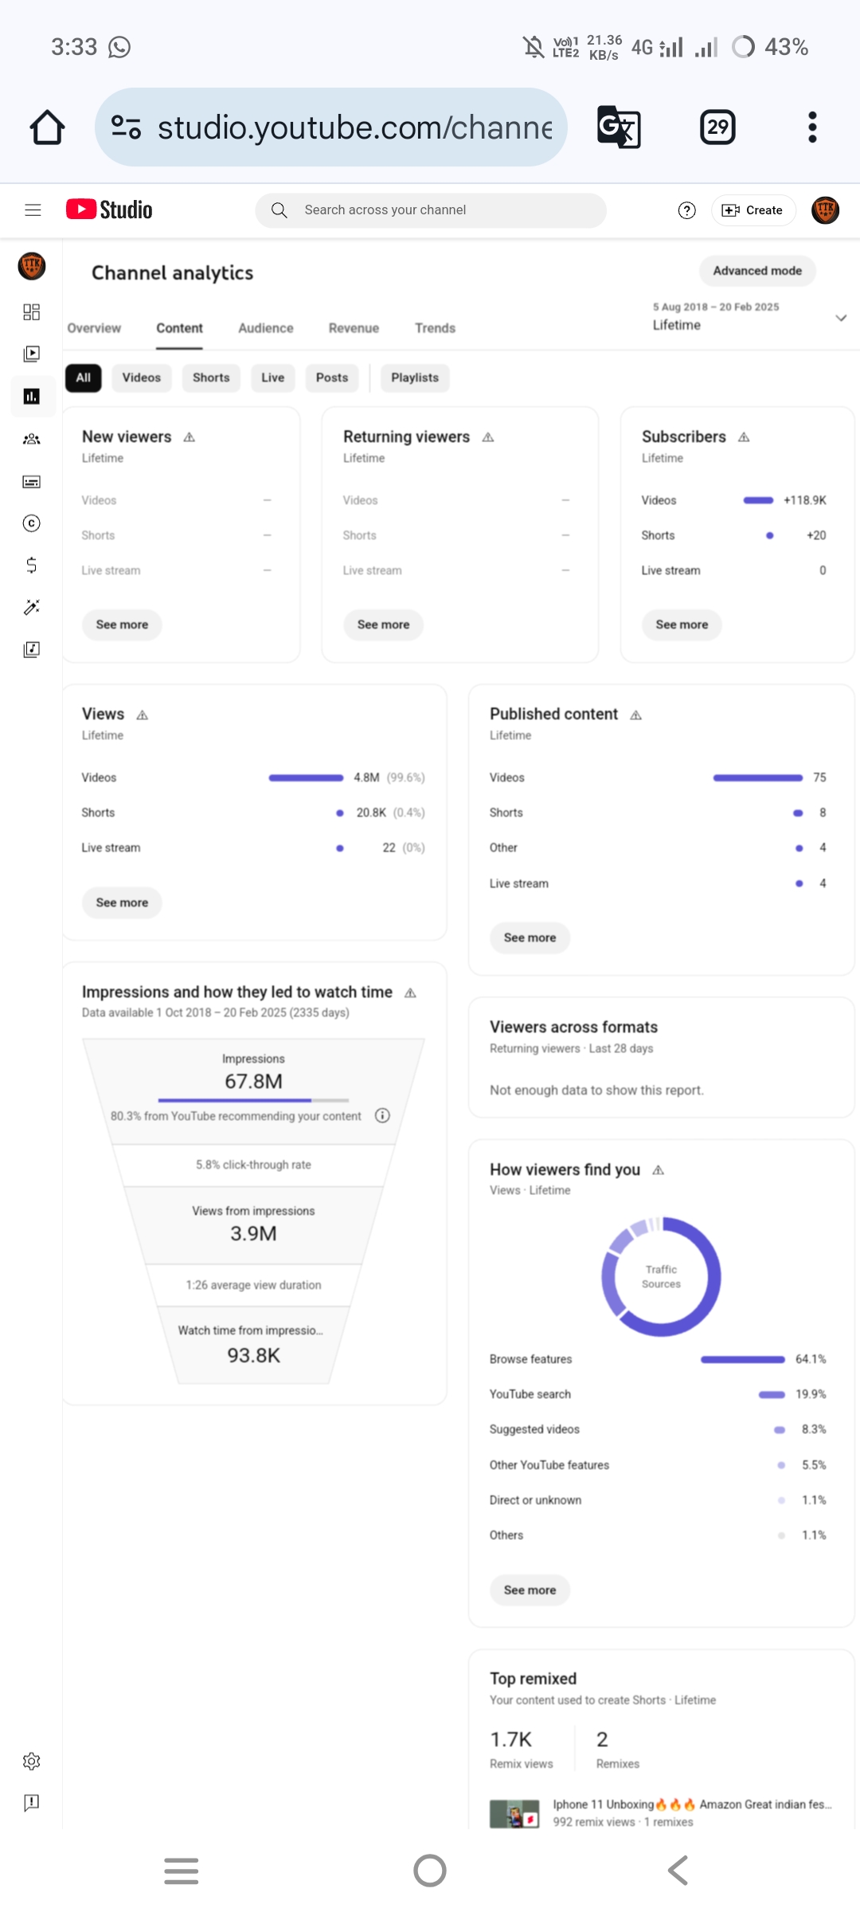
Task: Switch to the Audience tab
Action: click(266, 328)
